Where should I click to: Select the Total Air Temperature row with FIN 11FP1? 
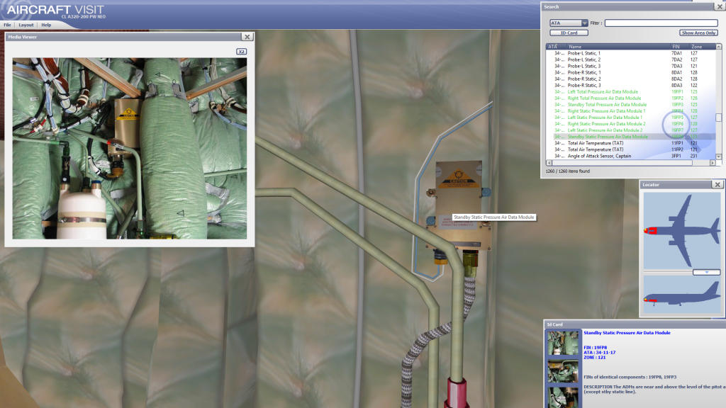pos(630,143)
